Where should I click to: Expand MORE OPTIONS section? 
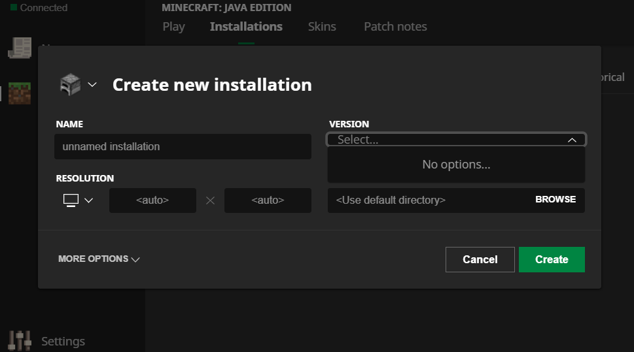(x=99, y=259)
